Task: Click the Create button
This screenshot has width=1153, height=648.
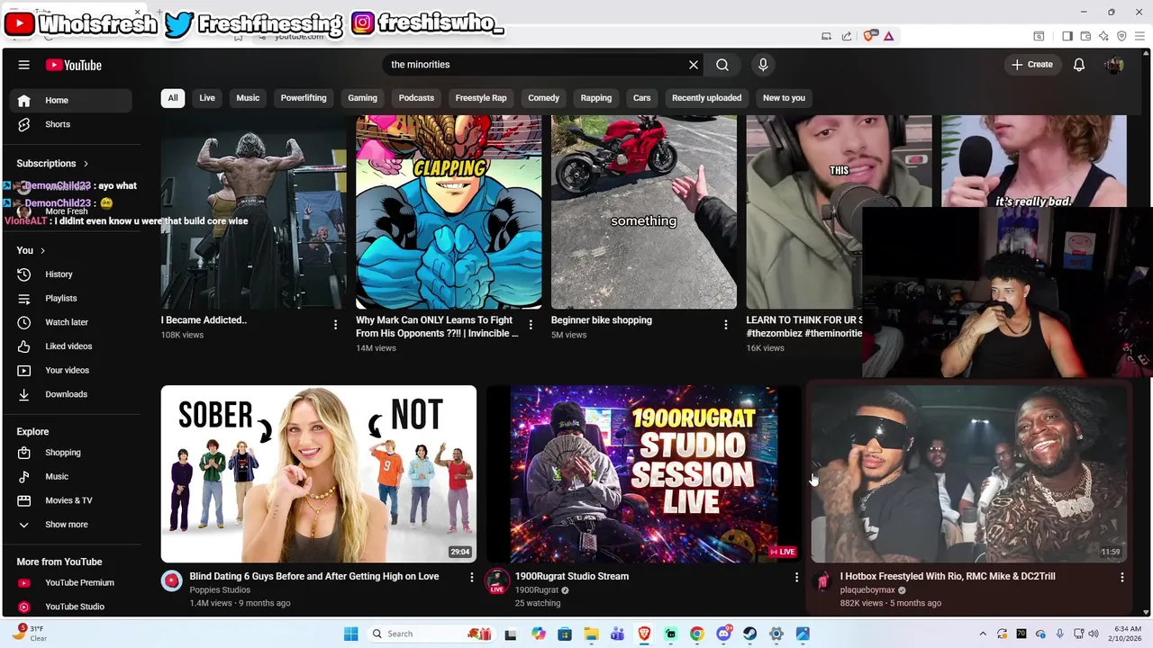Action: 1032,65
